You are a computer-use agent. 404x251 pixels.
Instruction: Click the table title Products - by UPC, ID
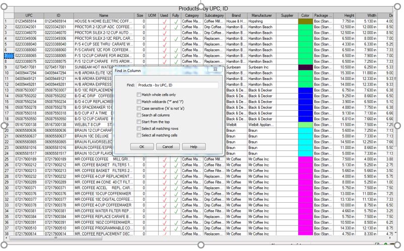pyautogui.click(x=204, y=9)
